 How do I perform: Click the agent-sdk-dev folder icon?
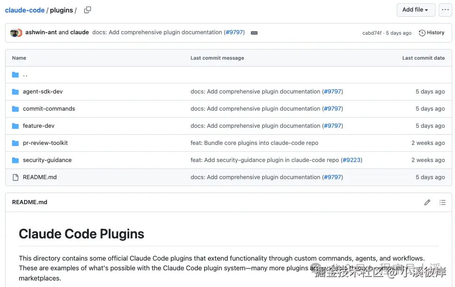point(15,92)
